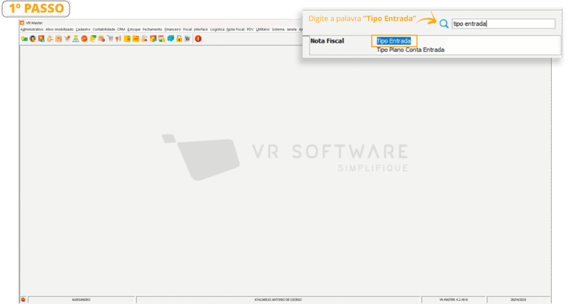
Task: Click the 28/04/2025 date in status bar
Action: pyautogui.click(x=518, y=300)
